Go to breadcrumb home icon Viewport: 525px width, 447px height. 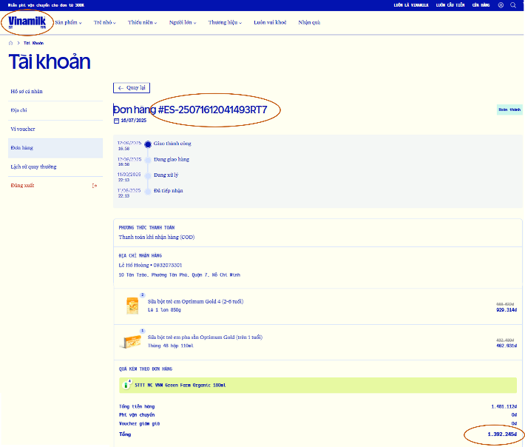tap(10, 43)
